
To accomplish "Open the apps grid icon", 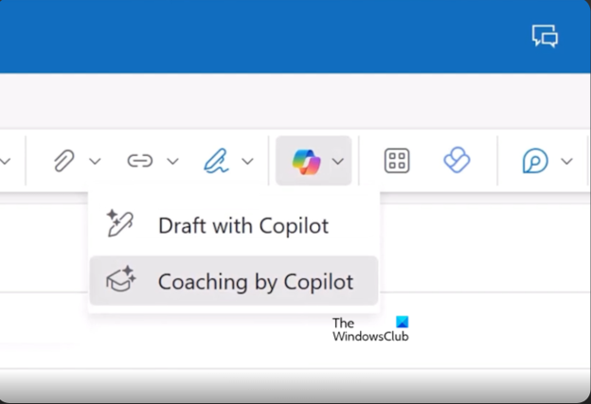I will [x=397, y=161].
